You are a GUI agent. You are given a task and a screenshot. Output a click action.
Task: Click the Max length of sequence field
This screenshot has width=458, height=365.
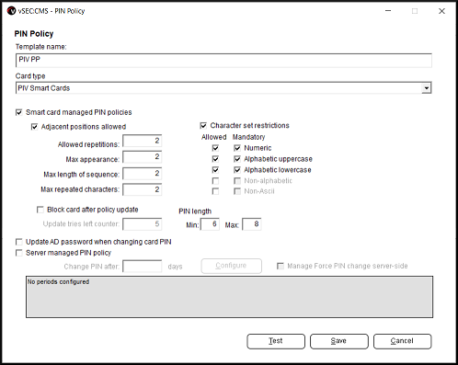pos(143,174)
